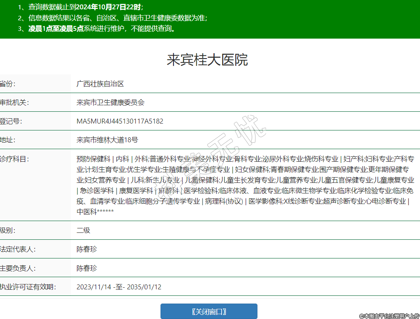Click the maintenance notice 凌晨1点至凌晨5点
420x319 pixels.
[x=56, y=28]
